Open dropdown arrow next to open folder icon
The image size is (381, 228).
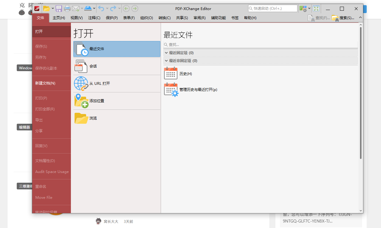click(53, 9)
